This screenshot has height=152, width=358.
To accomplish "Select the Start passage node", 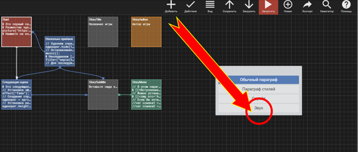I will (16, 32).
